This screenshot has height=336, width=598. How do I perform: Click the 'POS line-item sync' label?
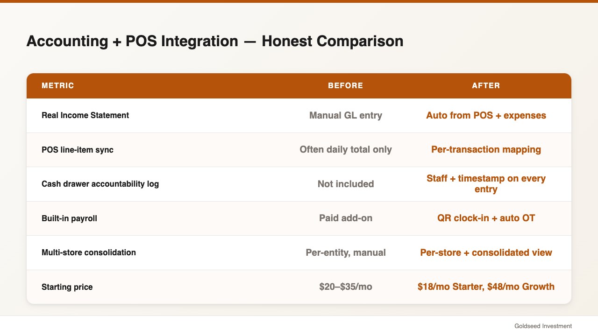coord(78,150)
